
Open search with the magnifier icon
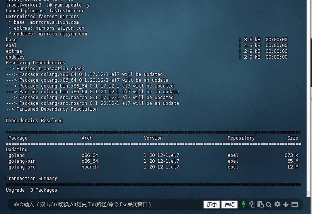[x=269, y=204]
